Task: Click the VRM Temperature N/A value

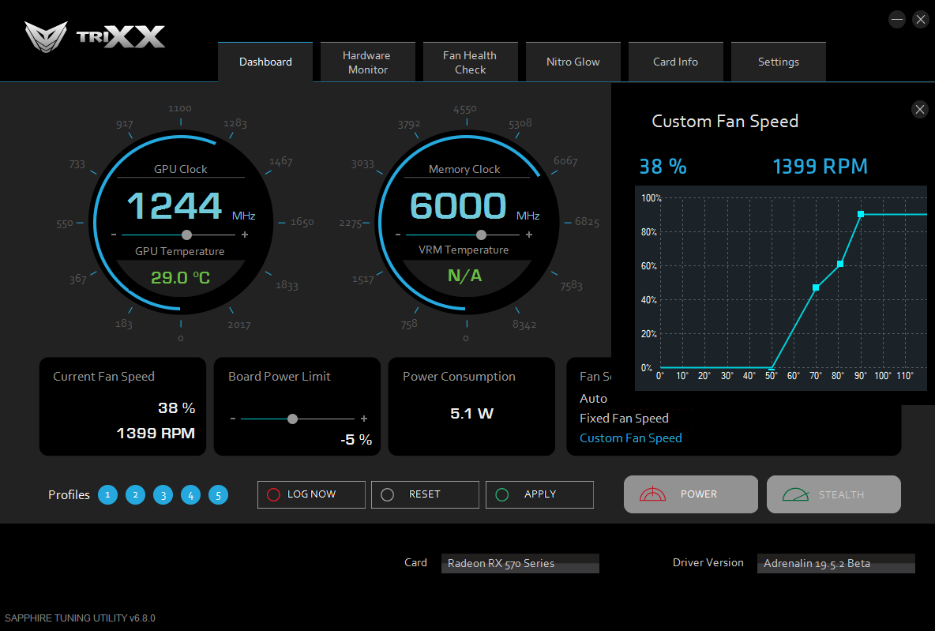Action: point(464,276)
